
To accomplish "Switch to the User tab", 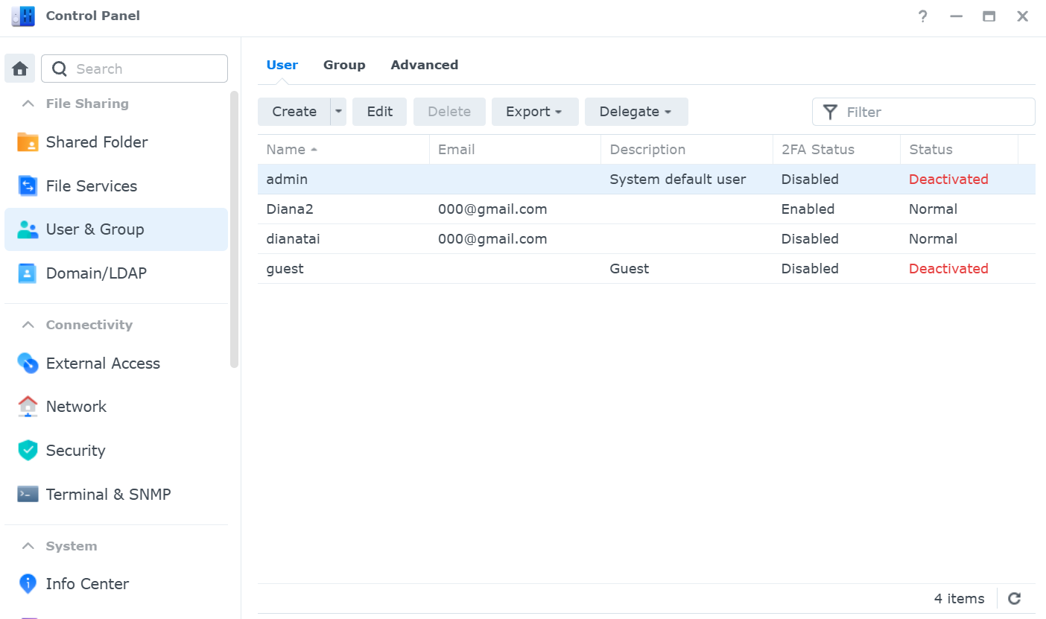I will tap(282, 65).
